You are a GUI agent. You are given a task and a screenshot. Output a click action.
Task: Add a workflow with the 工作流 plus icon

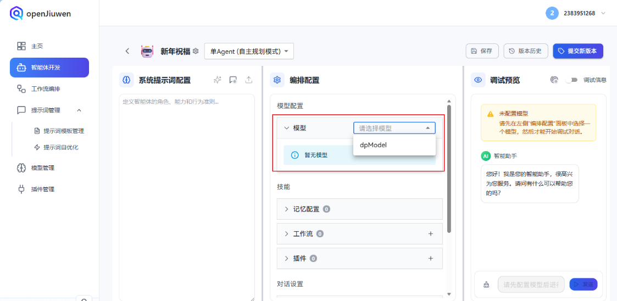pyautogui.click(x=431, y=234)
